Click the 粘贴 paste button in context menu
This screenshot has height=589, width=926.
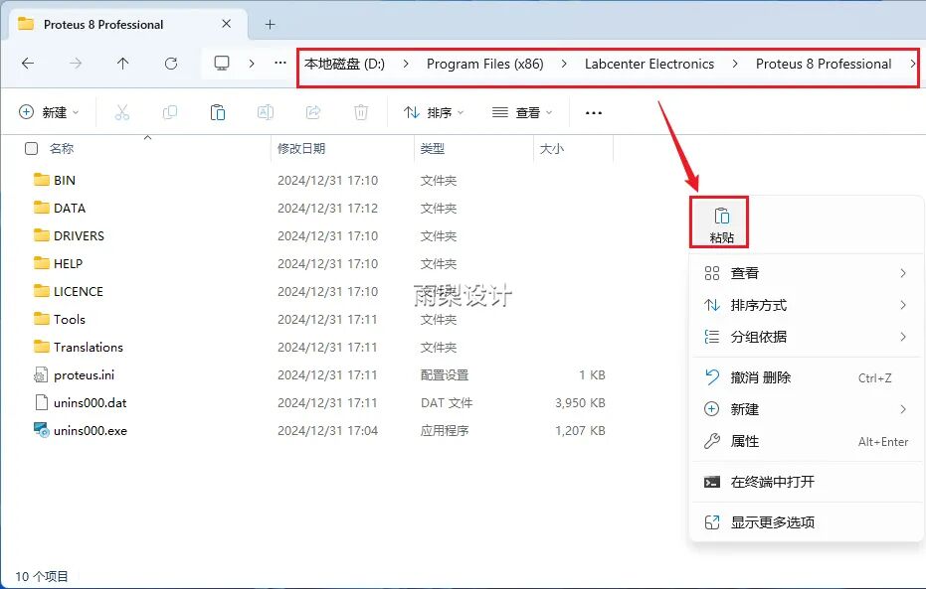coord(718,221)
